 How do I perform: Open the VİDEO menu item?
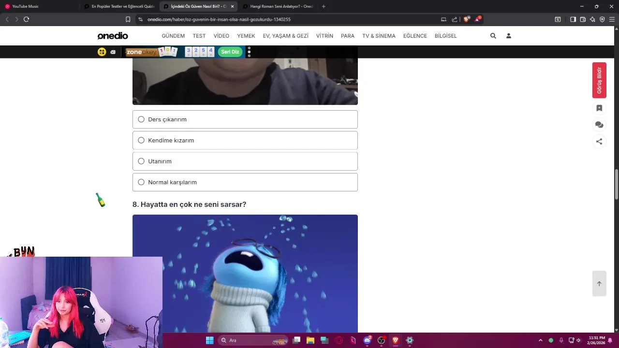tap(221, 36)
